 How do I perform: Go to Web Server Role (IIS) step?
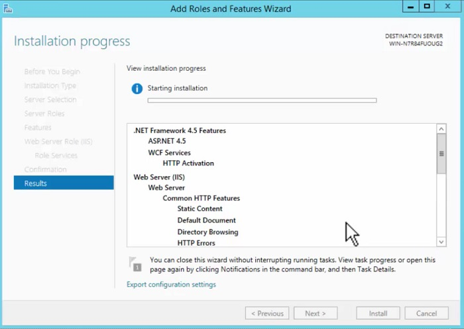tap(58, 142)
